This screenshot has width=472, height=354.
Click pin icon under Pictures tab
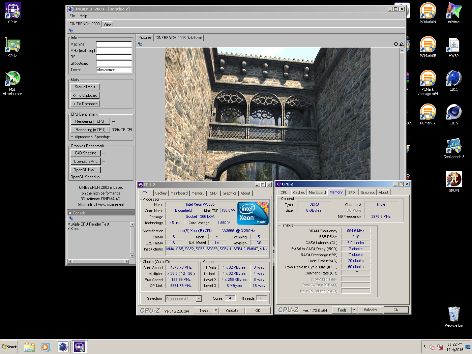(x=140, y=44)
